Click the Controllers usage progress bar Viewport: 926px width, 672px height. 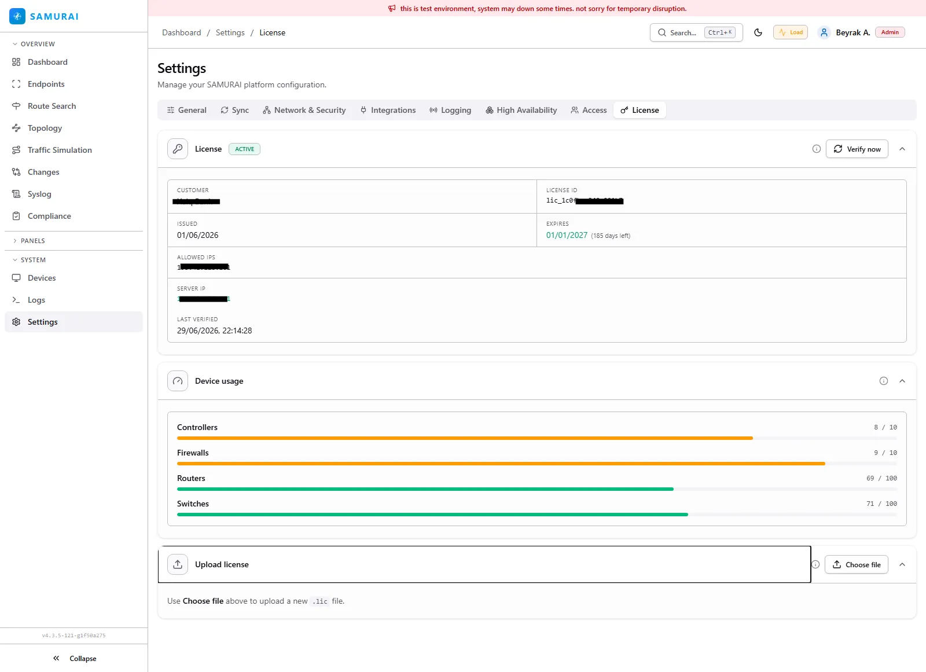coord(537,438)
